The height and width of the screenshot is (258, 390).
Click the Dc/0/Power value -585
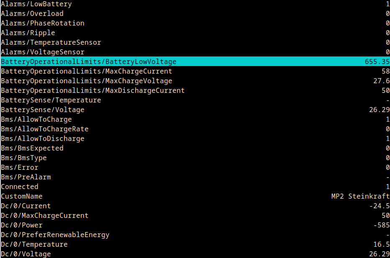(x=381, y=225)
